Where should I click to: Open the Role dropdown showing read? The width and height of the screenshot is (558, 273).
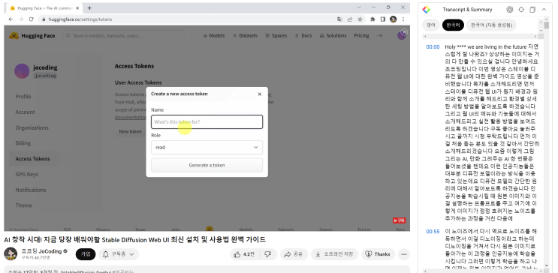click(x=207, y=147)
